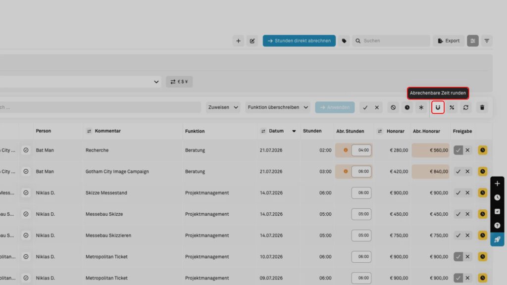This screenshot has height=285, width=507.
Task: Click the toolbar checkmark approve icon
Action: (x=365, y=107)
